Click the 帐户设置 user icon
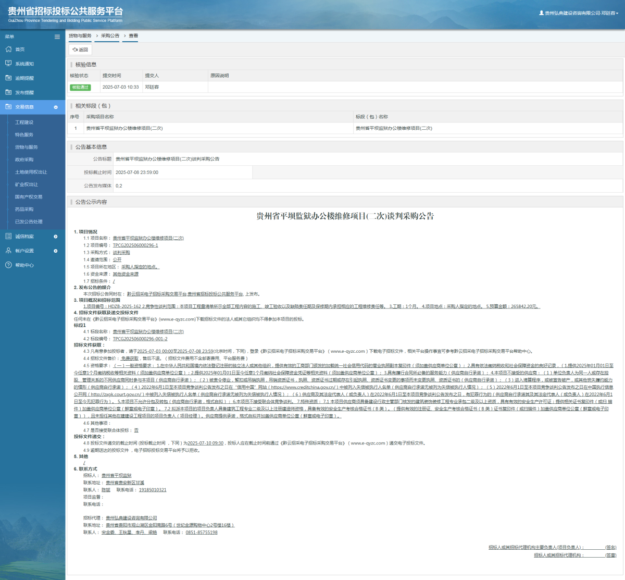This screenshot has width=625, height=580. (x=8, y=251)
